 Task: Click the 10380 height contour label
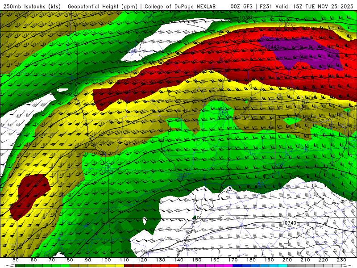246,17
